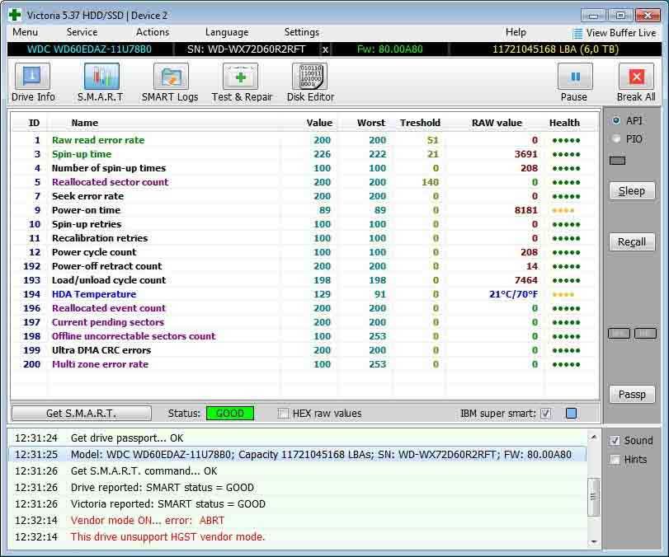The image size is (669, 557).
Task: Click the Get S.M.A.R.T. button
Action: point(82,413)
